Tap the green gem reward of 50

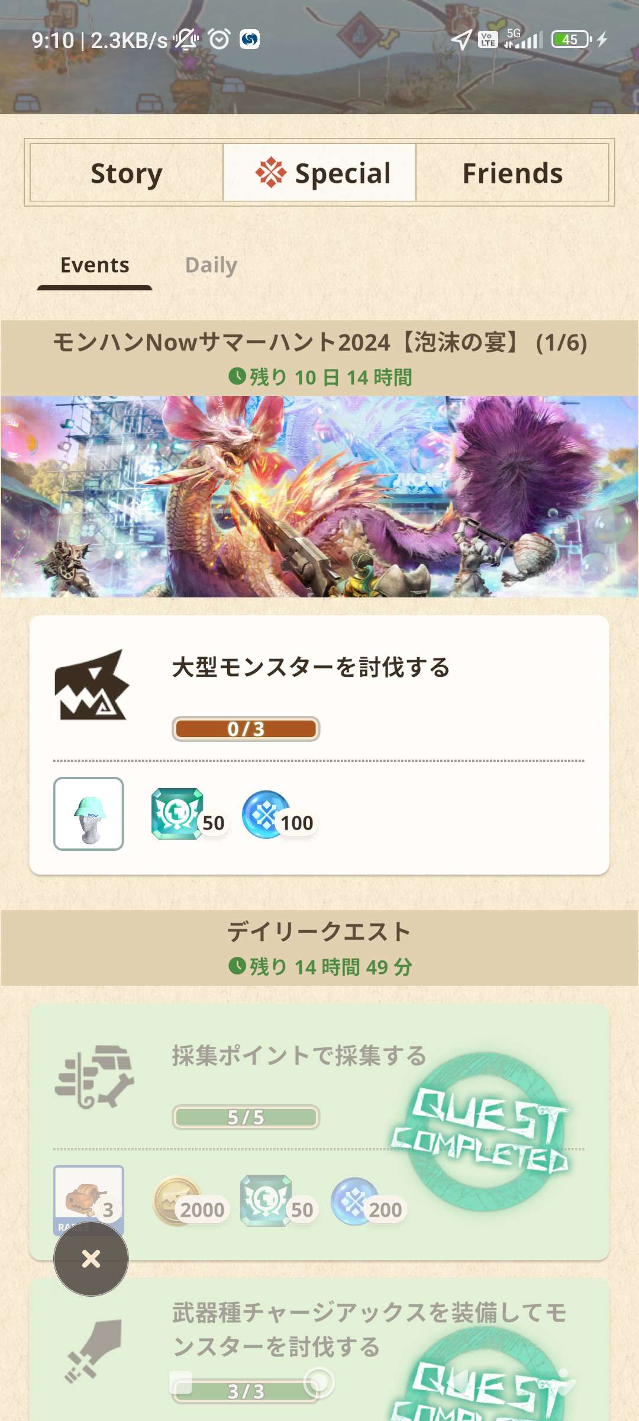coord(188,814)
